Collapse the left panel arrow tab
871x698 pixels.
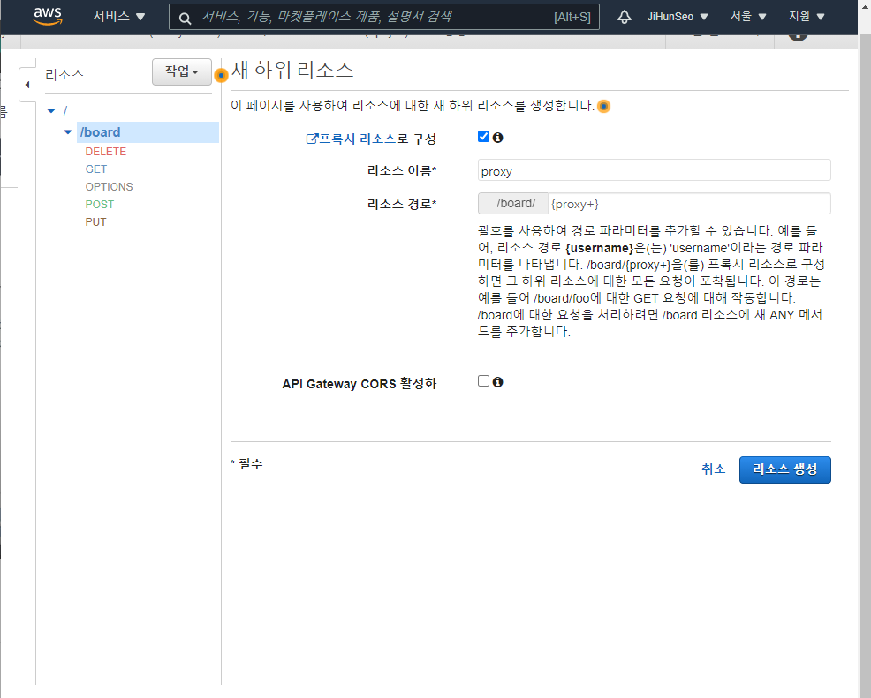click(27, 85)
